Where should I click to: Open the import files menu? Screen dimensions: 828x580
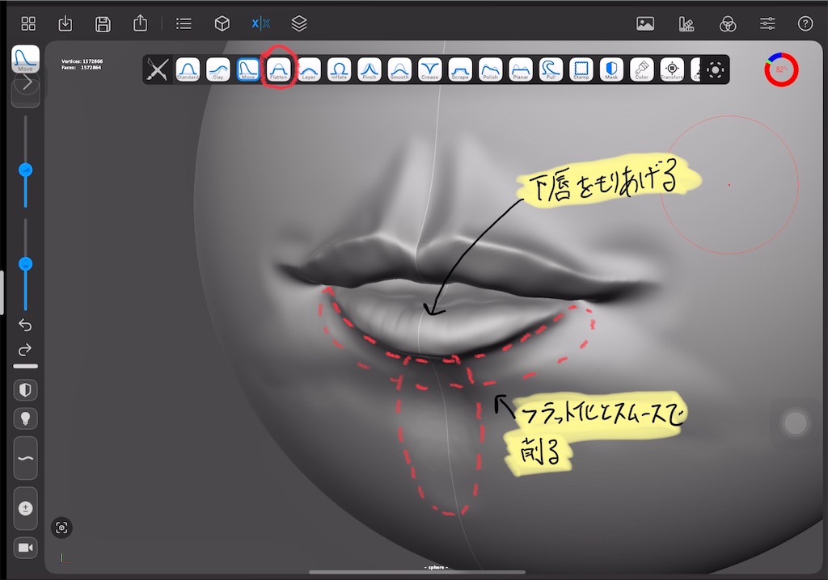(x=65, y=23)
